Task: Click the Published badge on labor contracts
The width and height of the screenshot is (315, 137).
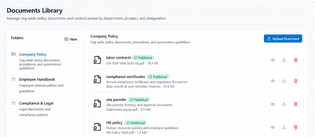Action: (x=143, y=58)
